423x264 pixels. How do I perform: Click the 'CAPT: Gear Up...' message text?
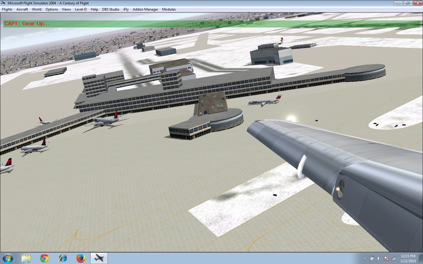point(27,24)
